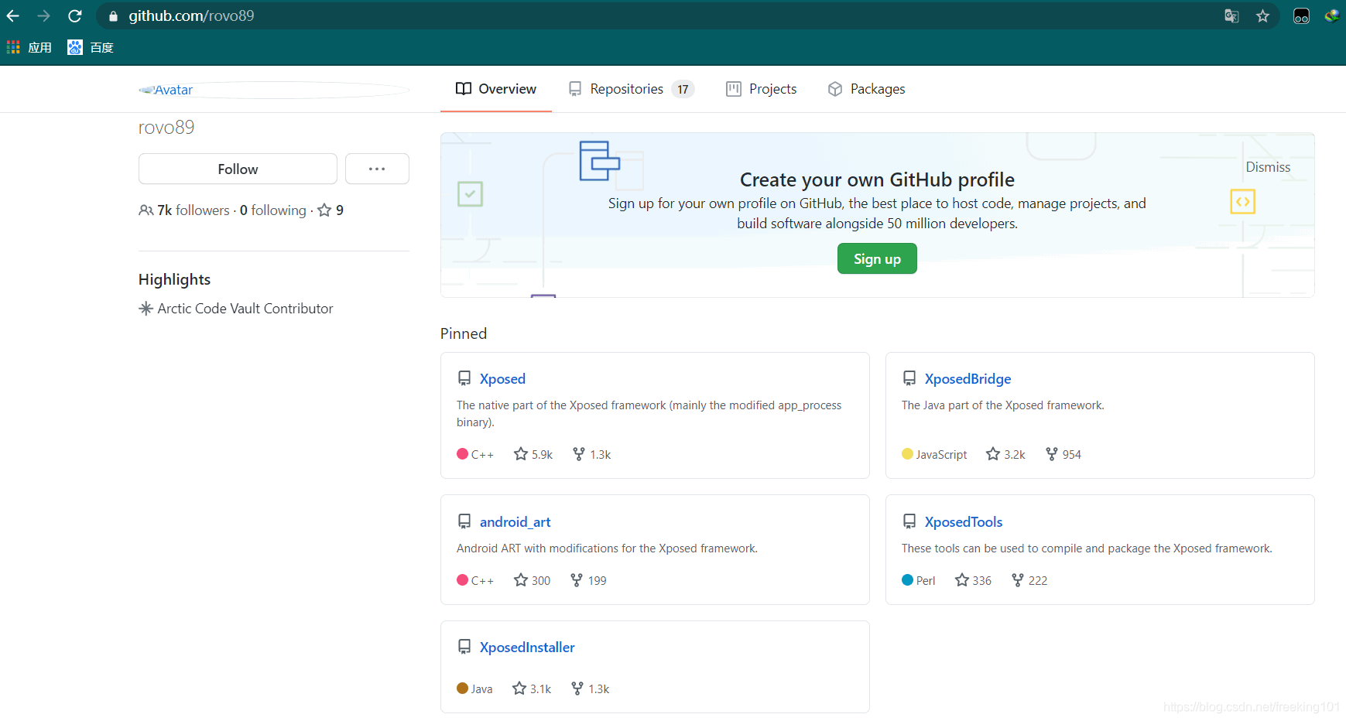Click the repositories count badge 17

(x=683, y=89)
